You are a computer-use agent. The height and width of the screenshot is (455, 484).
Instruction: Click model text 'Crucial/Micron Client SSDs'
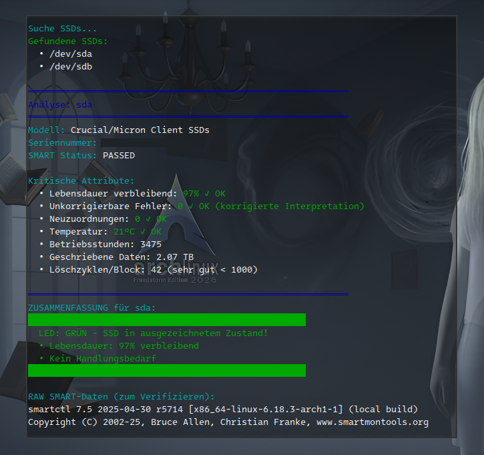point(140,130)
